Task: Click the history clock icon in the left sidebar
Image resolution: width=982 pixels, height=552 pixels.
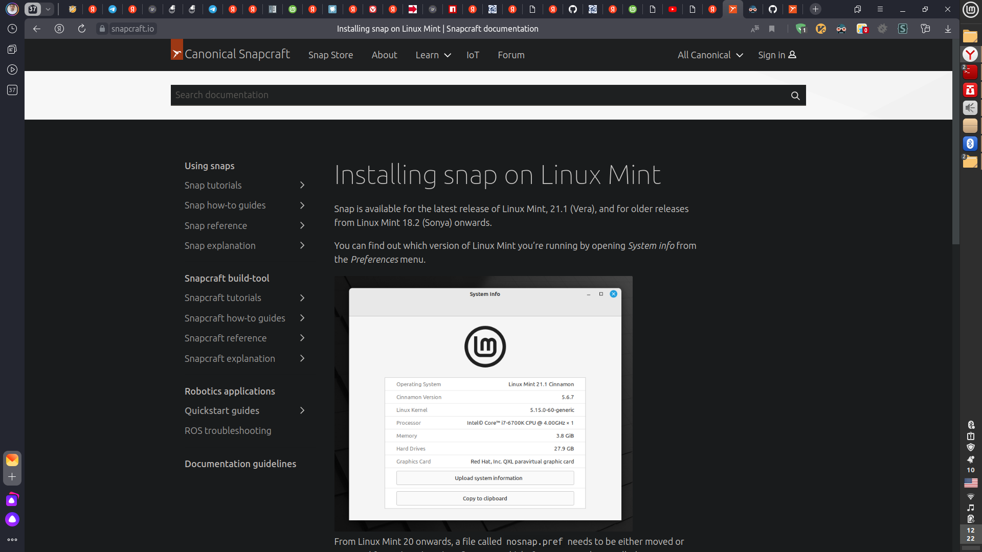Action: pos(12,29)
